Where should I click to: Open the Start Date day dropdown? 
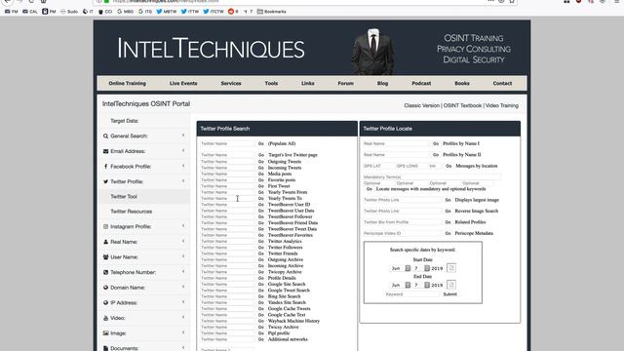(x=421, y=268)
